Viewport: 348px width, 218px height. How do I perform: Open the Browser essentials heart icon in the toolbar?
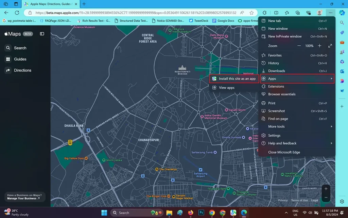(x=309, y=13)
